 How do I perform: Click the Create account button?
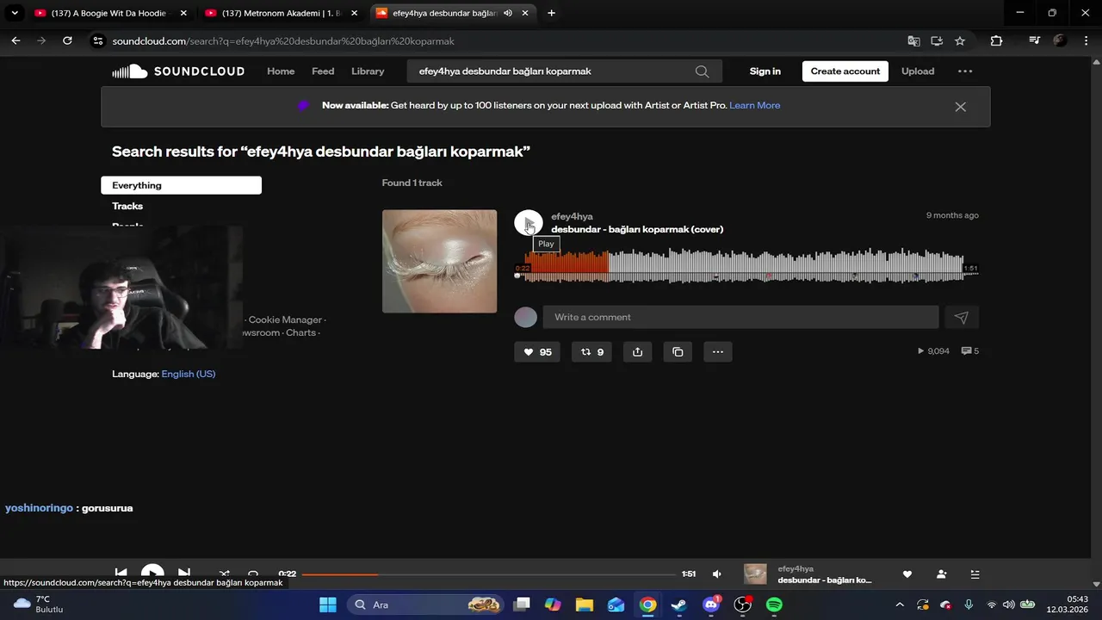[845, 71]
